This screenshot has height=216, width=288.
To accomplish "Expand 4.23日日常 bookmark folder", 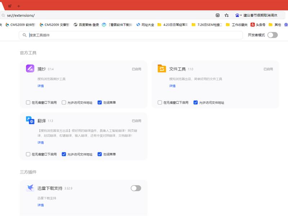I will pyautogui.click(x=173, y=24).
